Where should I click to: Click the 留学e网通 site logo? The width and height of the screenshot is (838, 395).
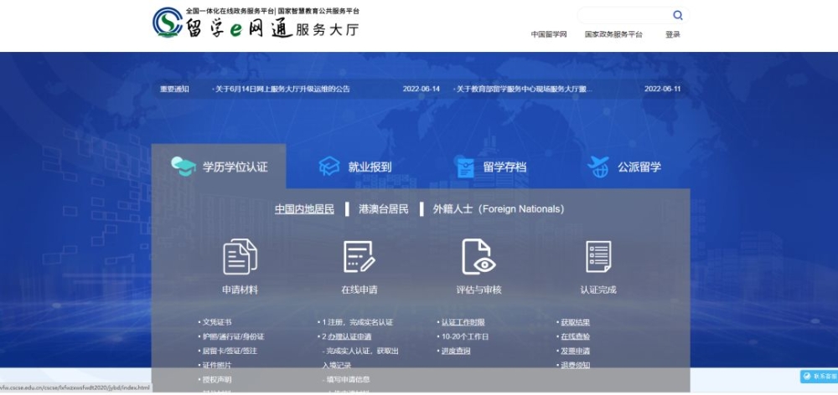coord(256,23)
